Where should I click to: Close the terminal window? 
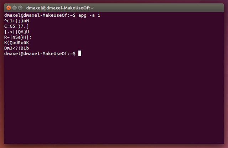pyautogui.click(x=9, y=7)
